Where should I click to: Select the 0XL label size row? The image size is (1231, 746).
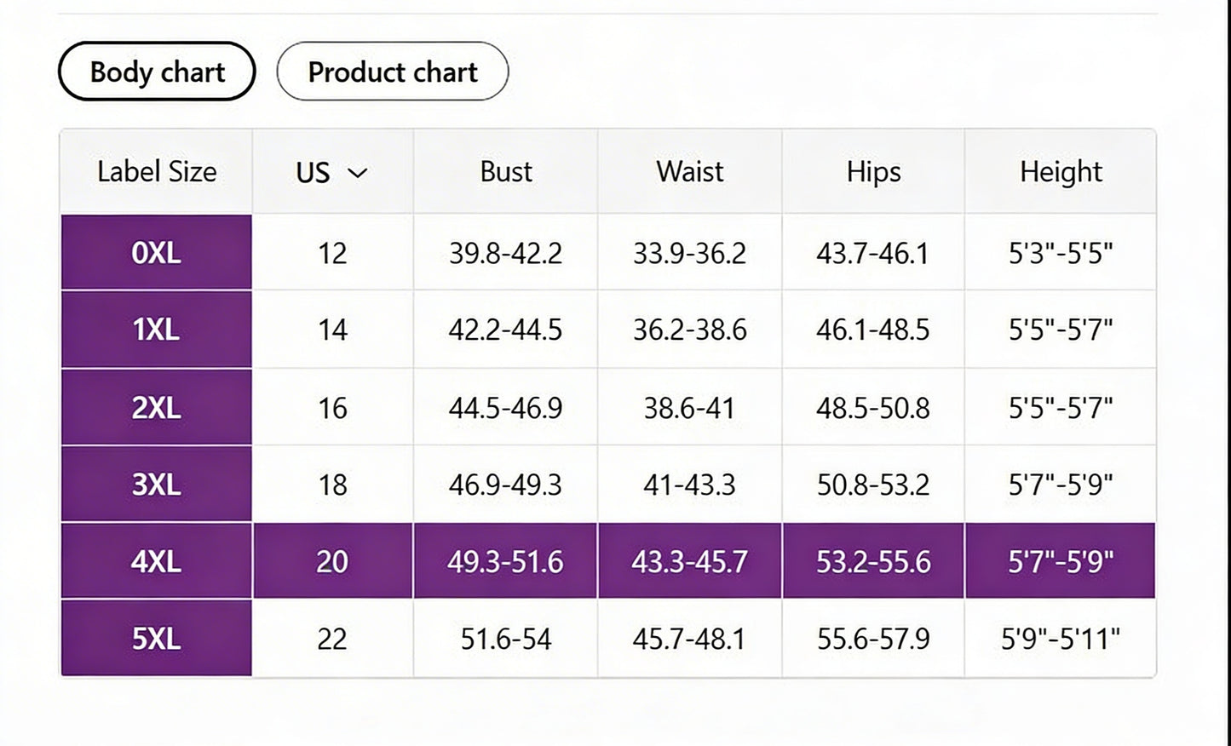157,253
